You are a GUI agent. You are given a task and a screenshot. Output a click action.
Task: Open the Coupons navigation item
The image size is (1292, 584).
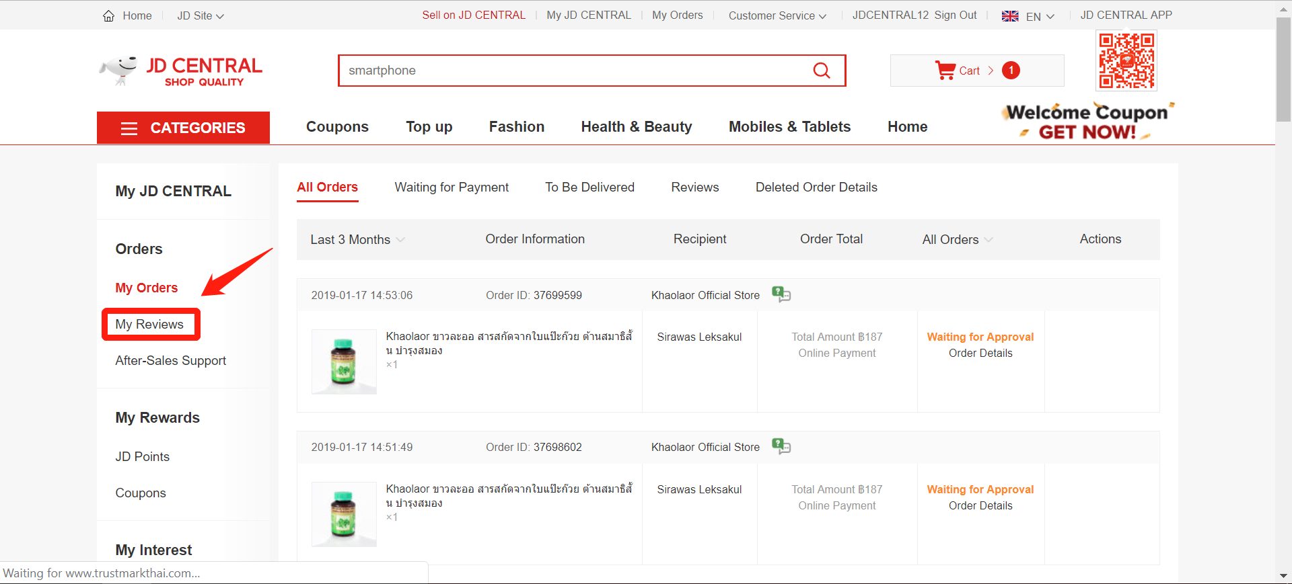(x=337, y=127)
